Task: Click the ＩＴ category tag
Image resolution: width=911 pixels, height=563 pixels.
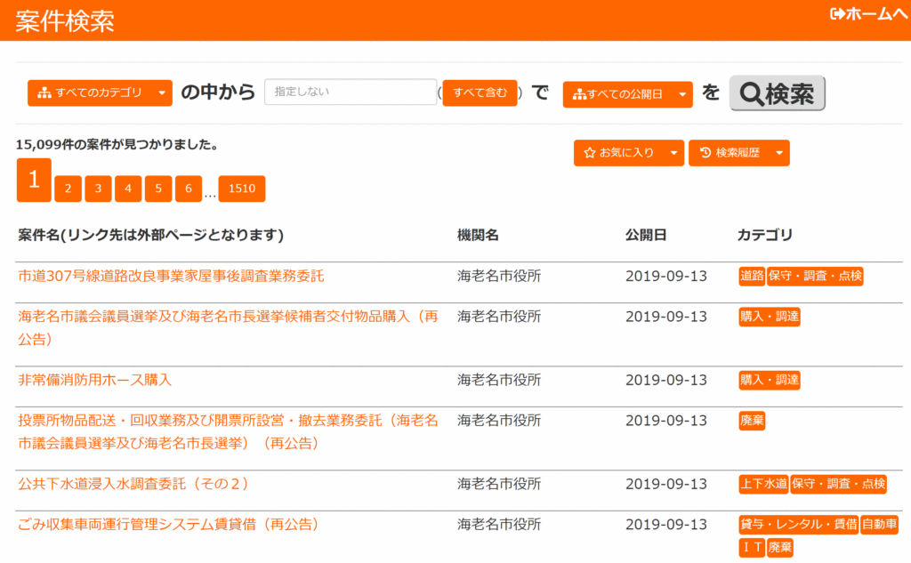Action: pyautogui.click(x=752, y=547)
